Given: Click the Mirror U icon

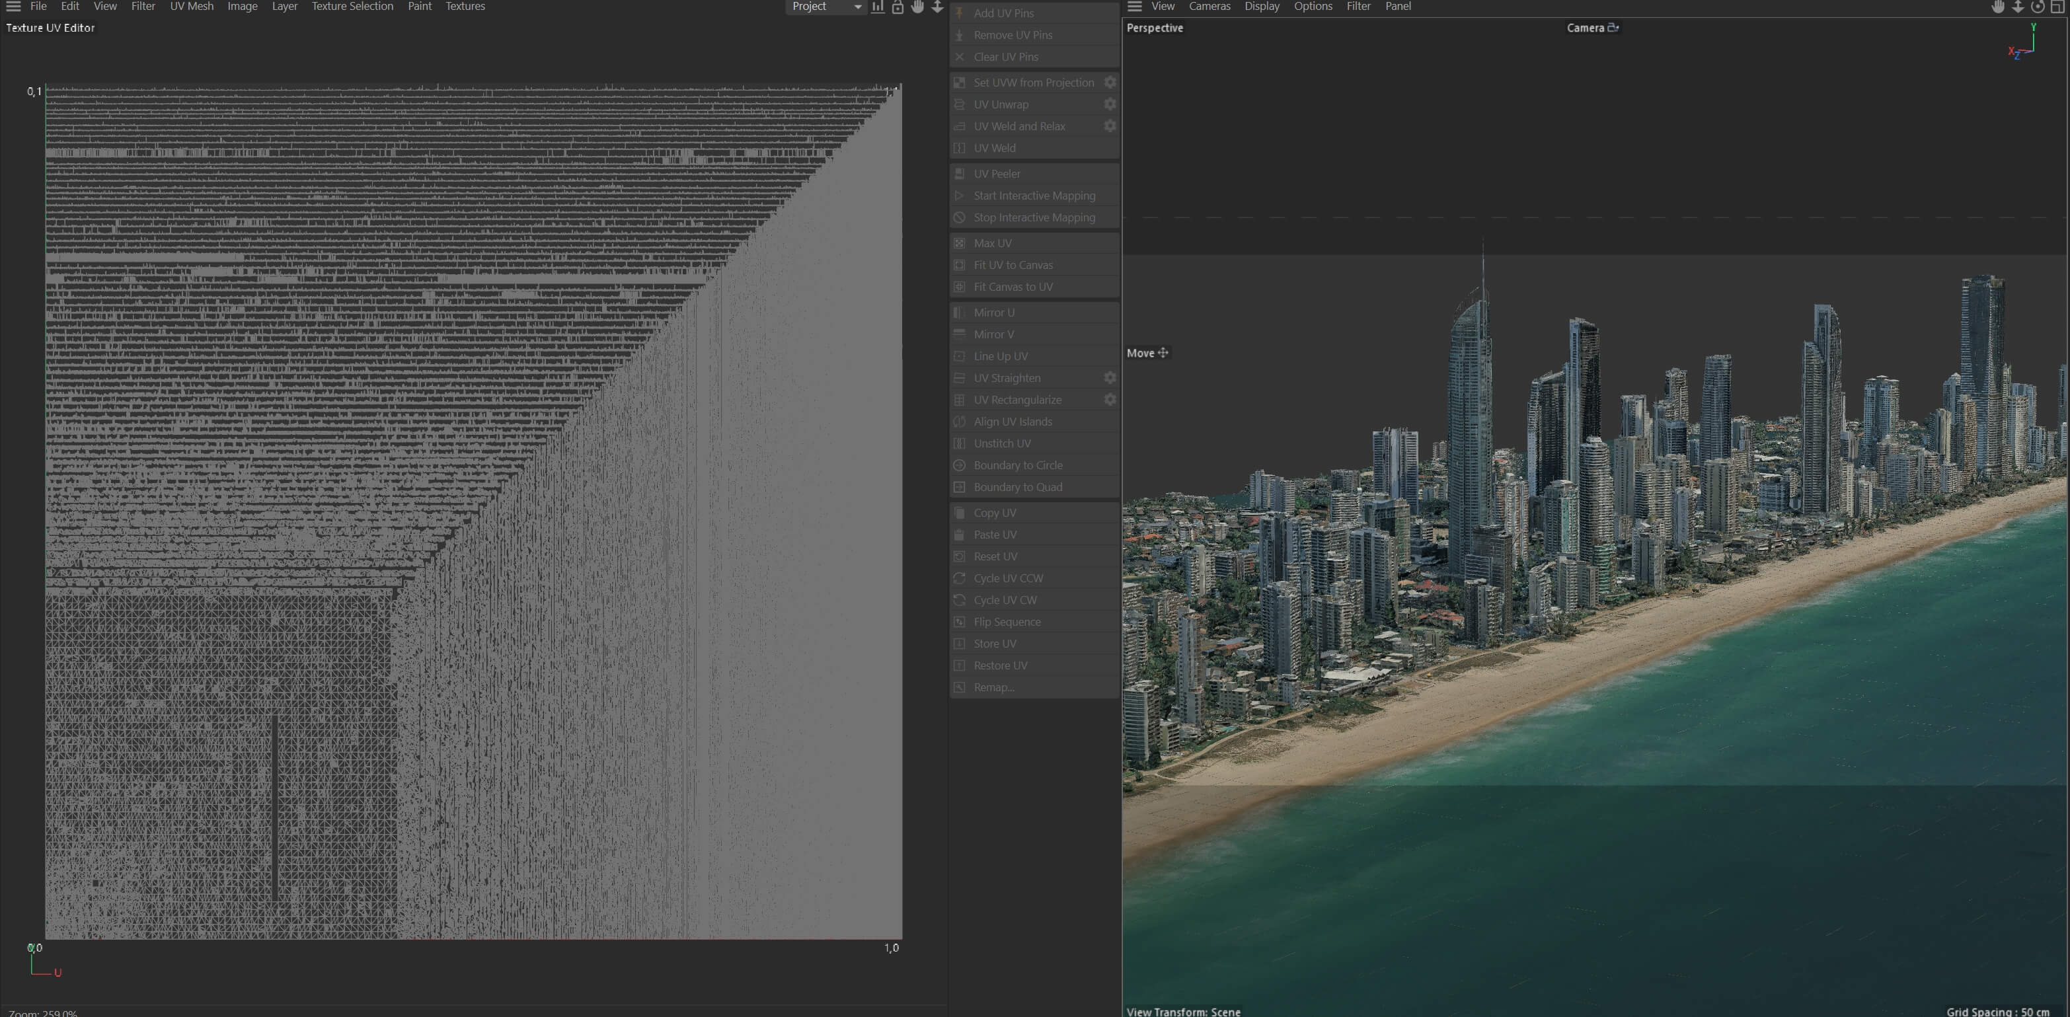Looking at the screenshot, I should [958, 312].
